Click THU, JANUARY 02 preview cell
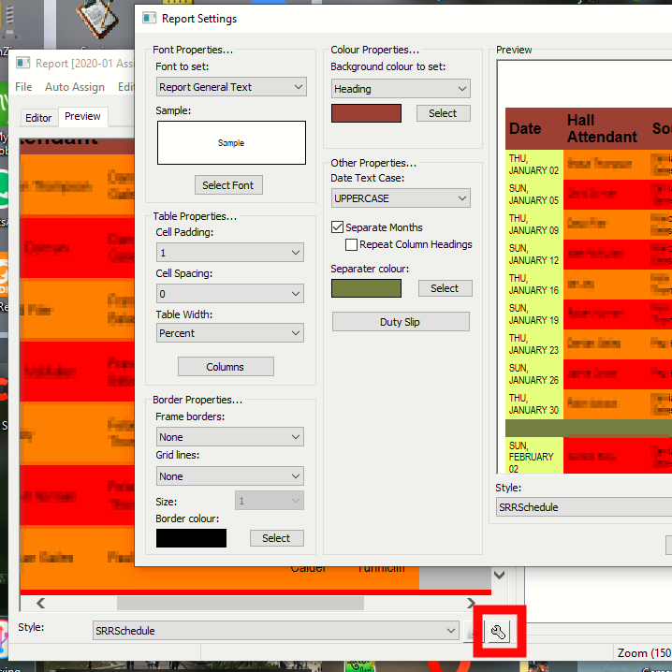 tap(534, 165)
